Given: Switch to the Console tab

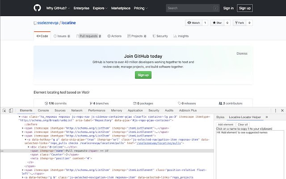Looking at the screenshot, I should click(x=43, y=111).
